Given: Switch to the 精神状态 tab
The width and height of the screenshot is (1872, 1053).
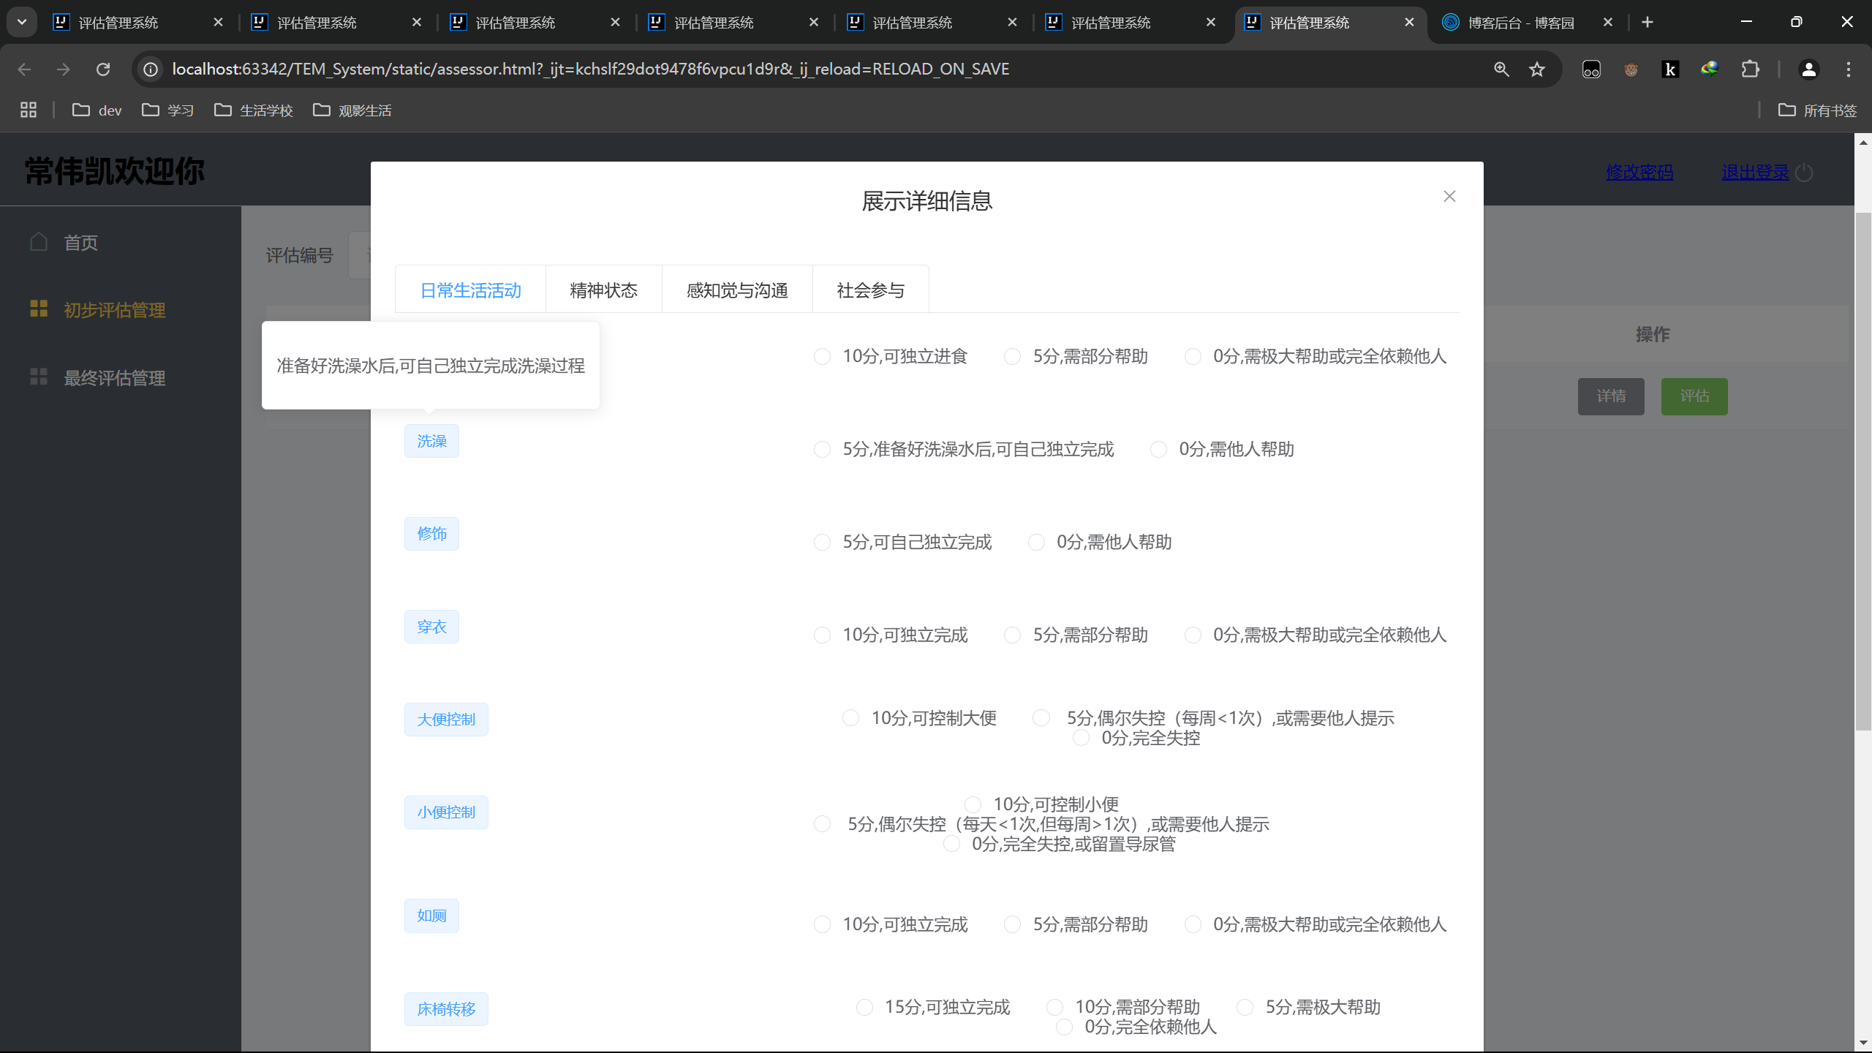Looking at the screenshot, I should pyautogui.click(x=603, y=290).
